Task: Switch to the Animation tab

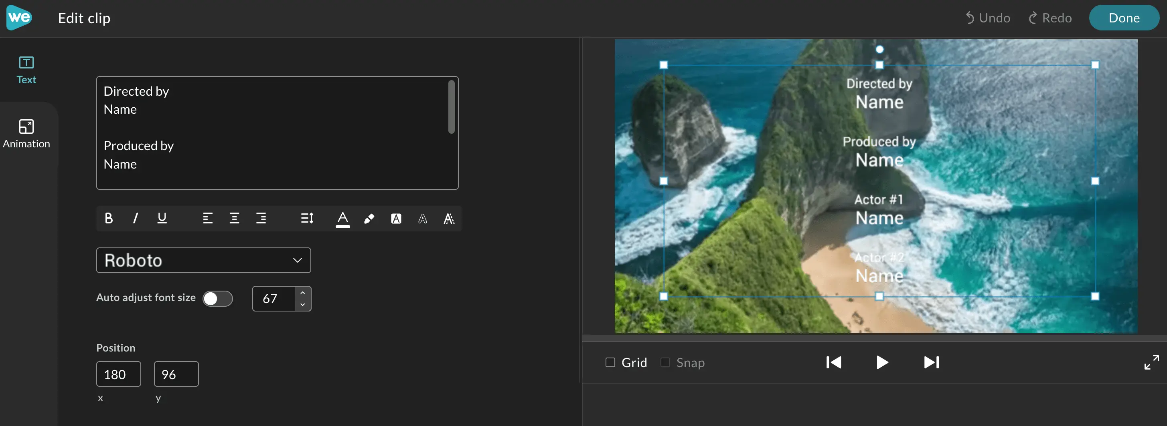Action: (x=26, y=134)
